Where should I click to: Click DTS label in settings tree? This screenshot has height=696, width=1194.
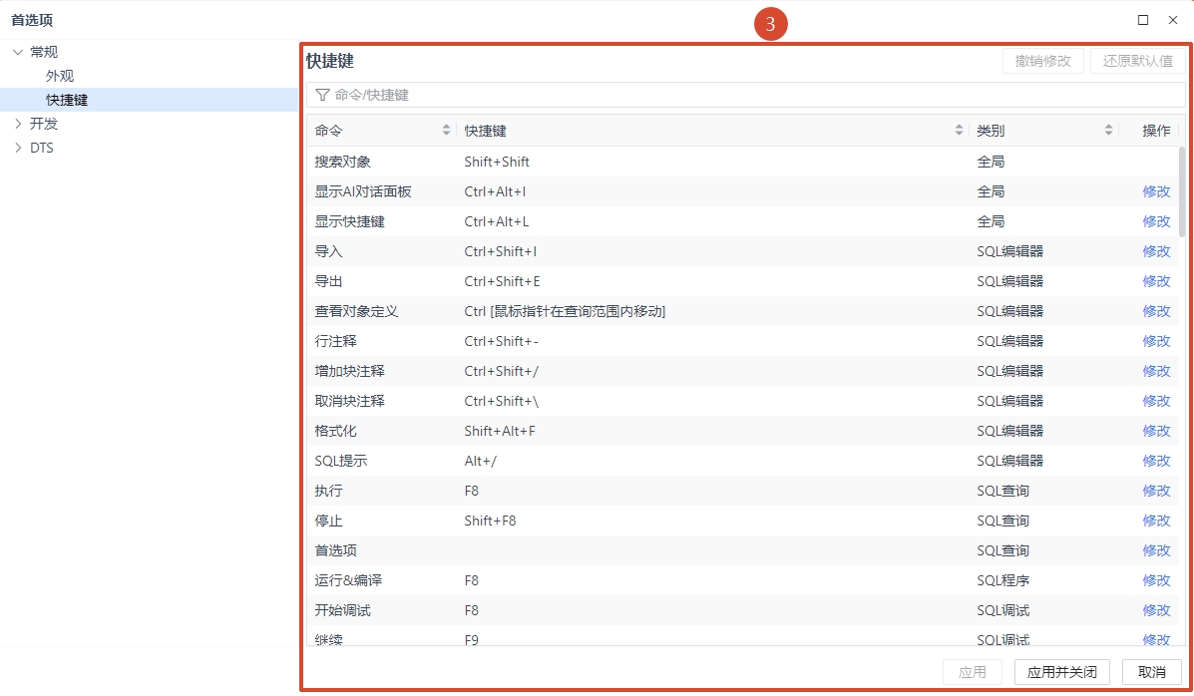[42, 148]
